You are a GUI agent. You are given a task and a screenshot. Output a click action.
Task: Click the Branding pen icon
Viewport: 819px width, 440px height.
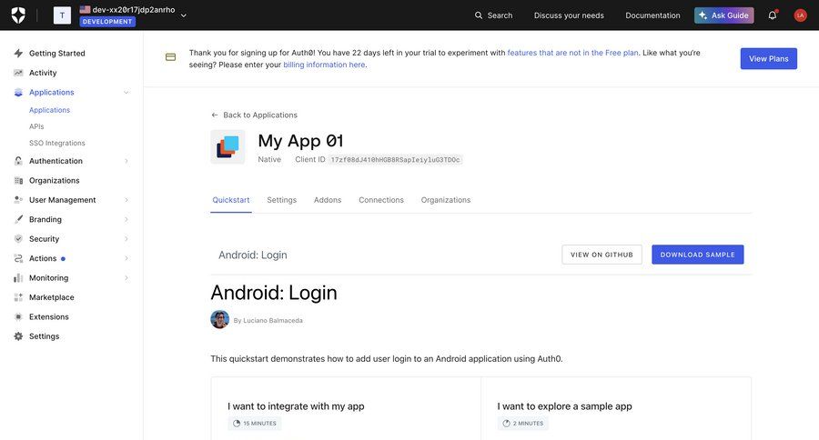(x=18, y=219)
